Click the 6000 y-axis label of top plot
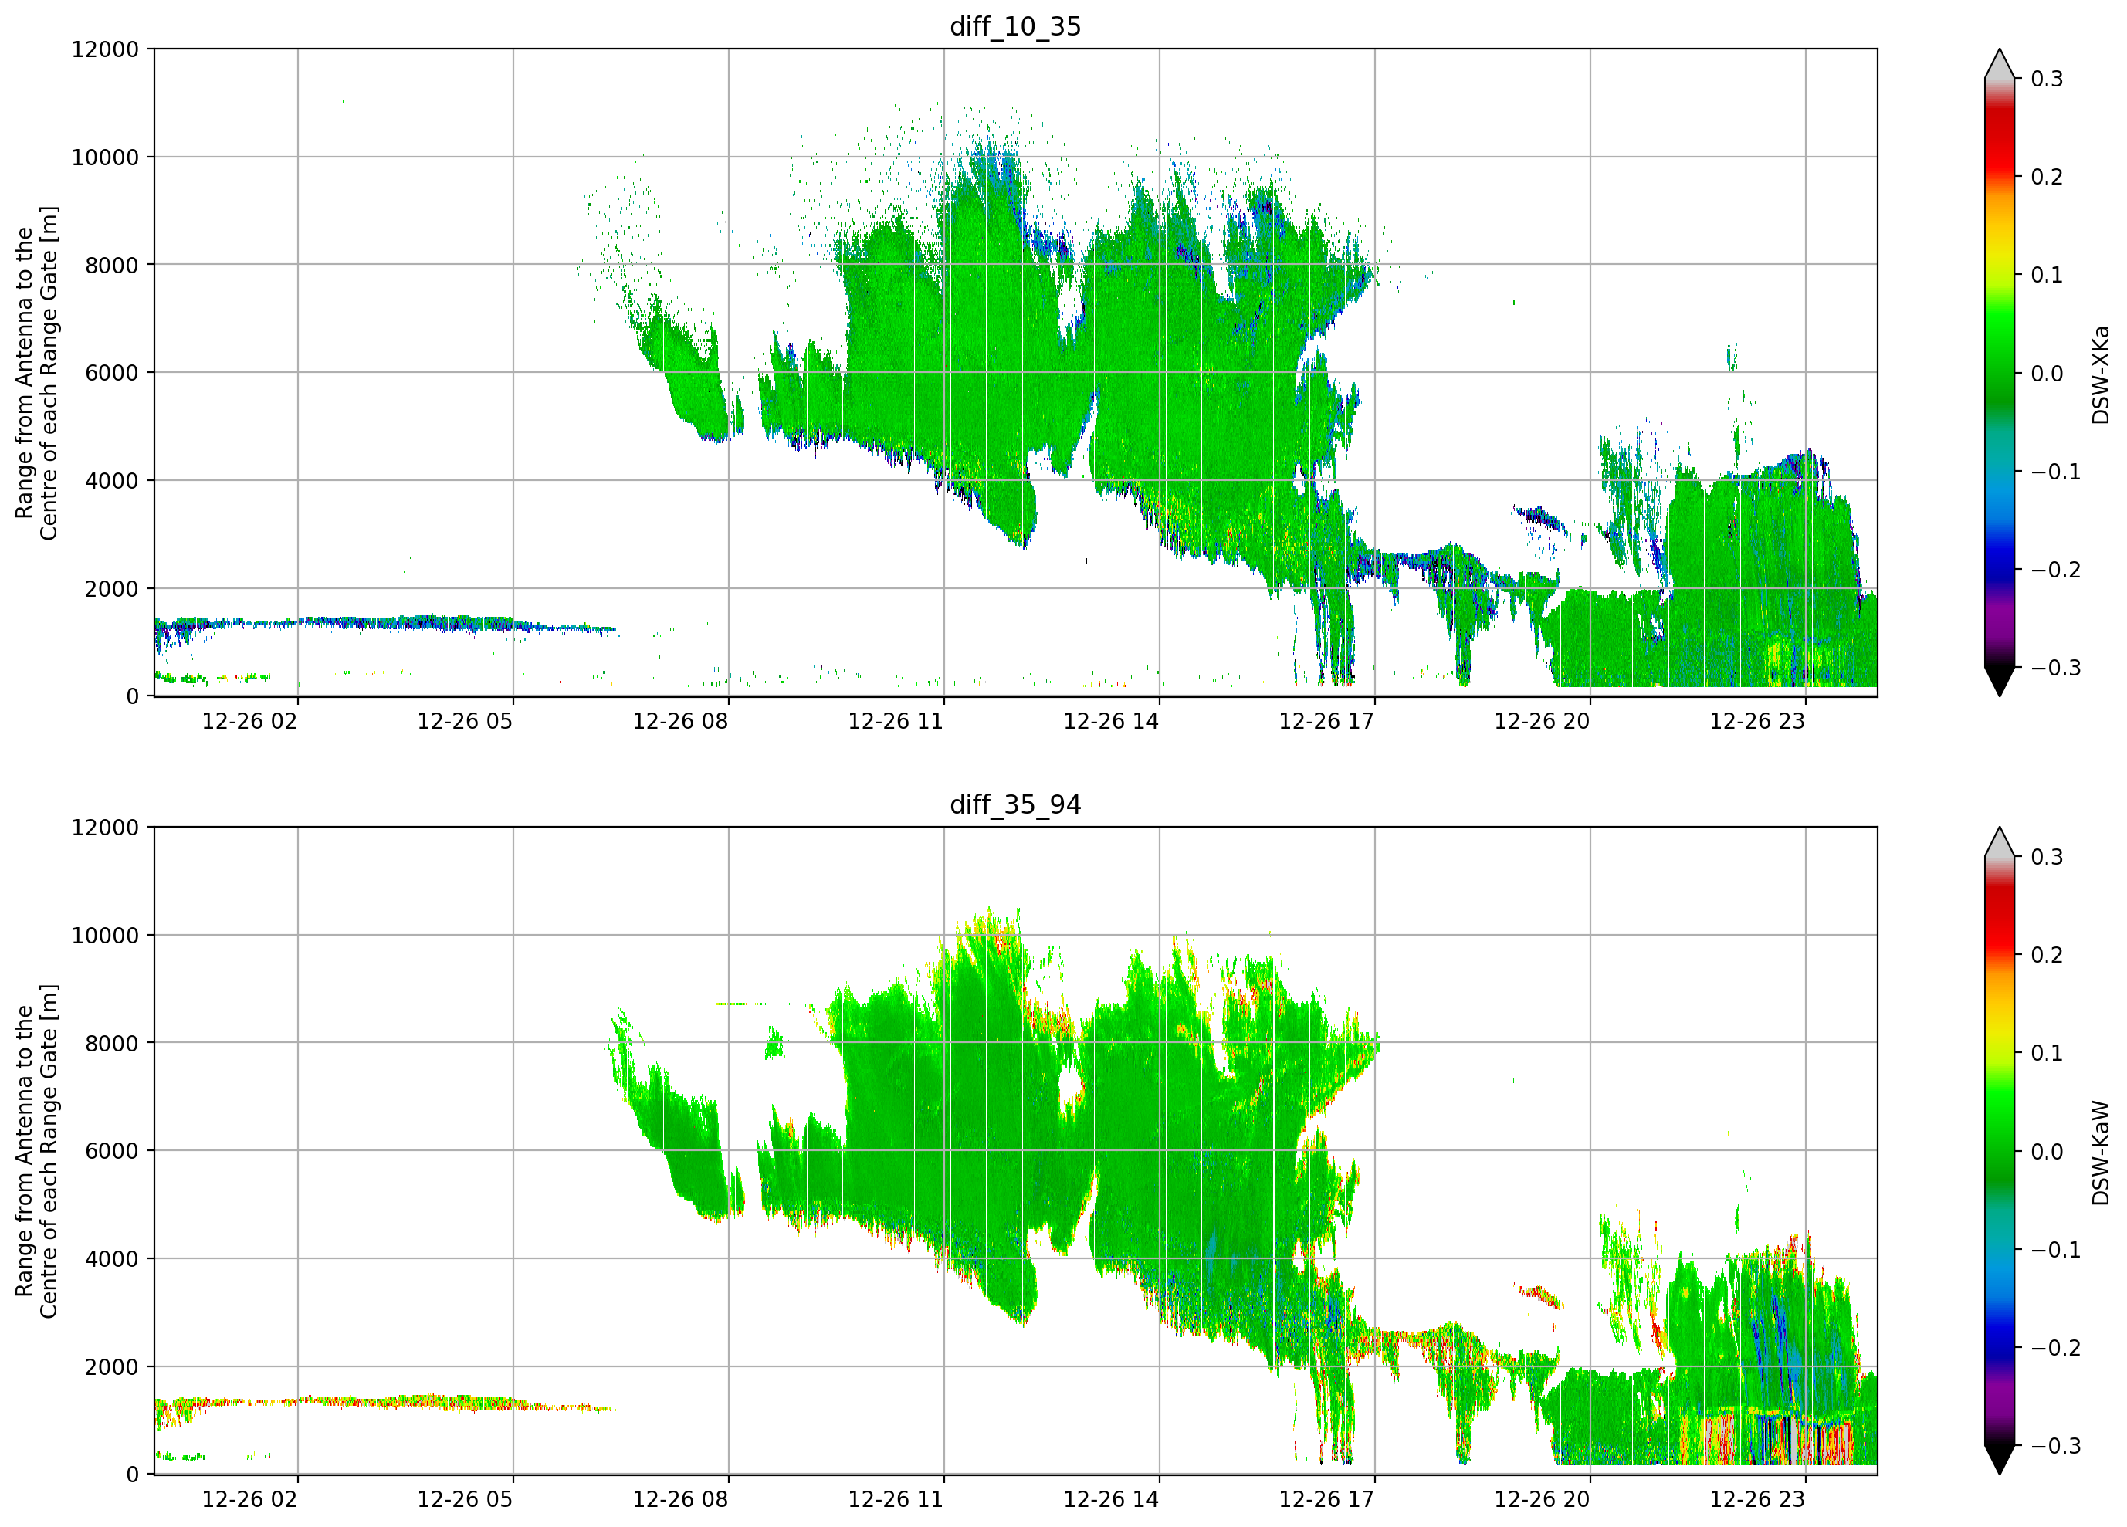Viewport: 2127px width, 1527px height. (112, 374)
